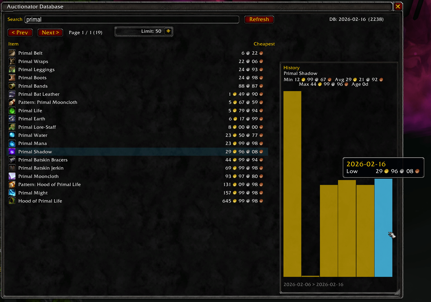Click the Hood of Primal Life price 645g
431x302 pixels.
tap(243, 201)
